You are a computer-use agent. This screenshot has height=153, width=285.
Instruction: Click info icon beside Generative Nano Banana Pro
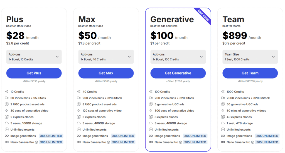(181, 142)
